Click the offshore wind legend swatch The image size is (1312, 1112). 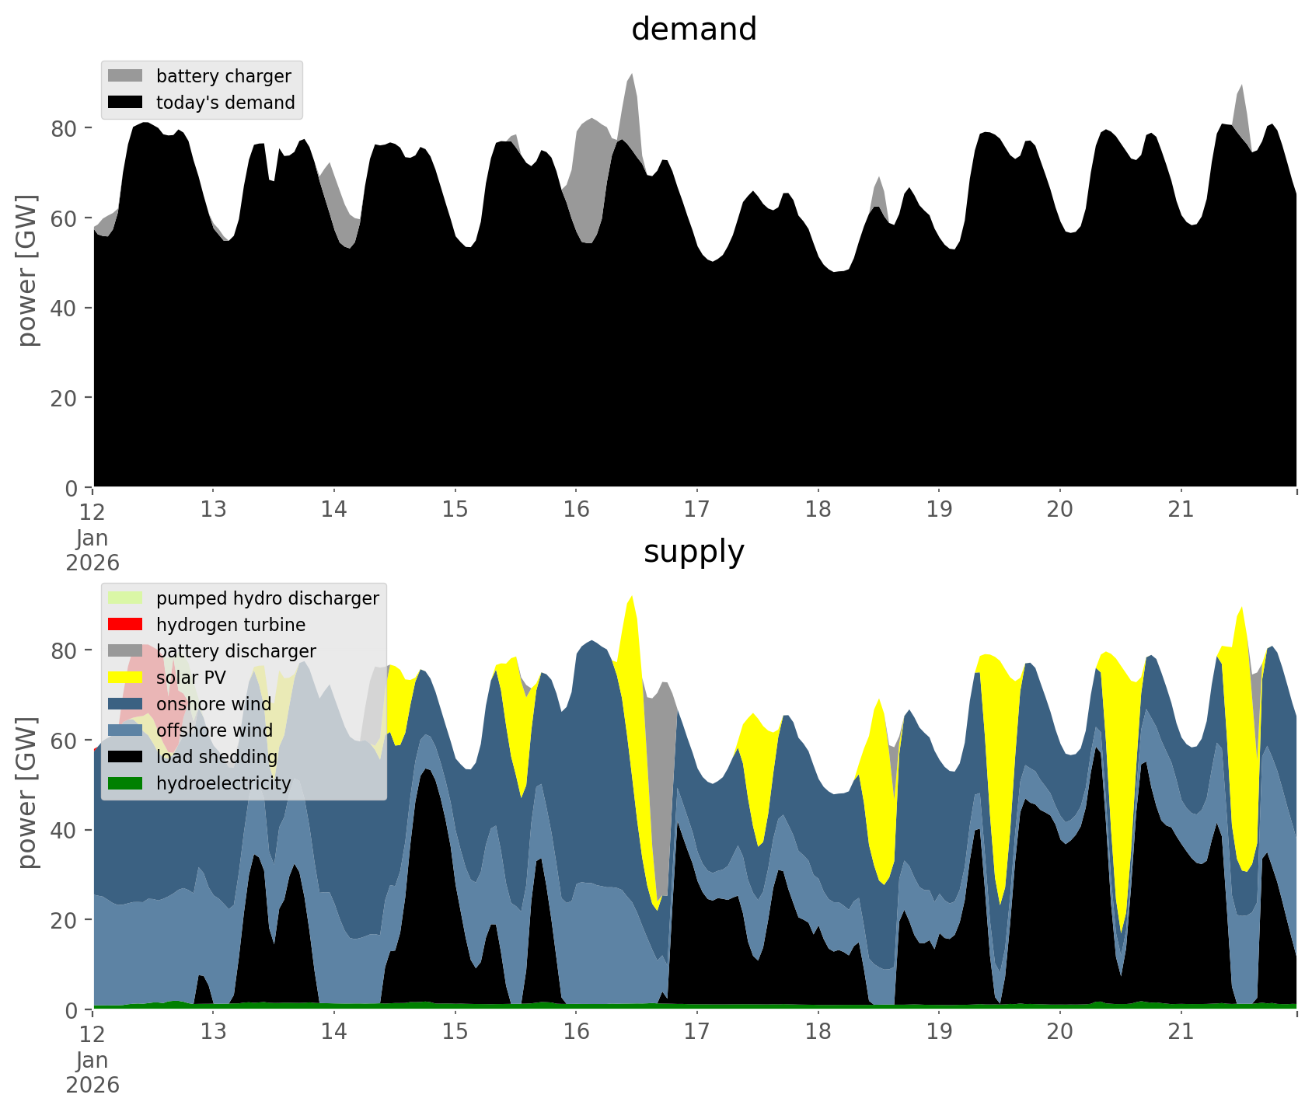pyautogui.click(x=125, y=730)
